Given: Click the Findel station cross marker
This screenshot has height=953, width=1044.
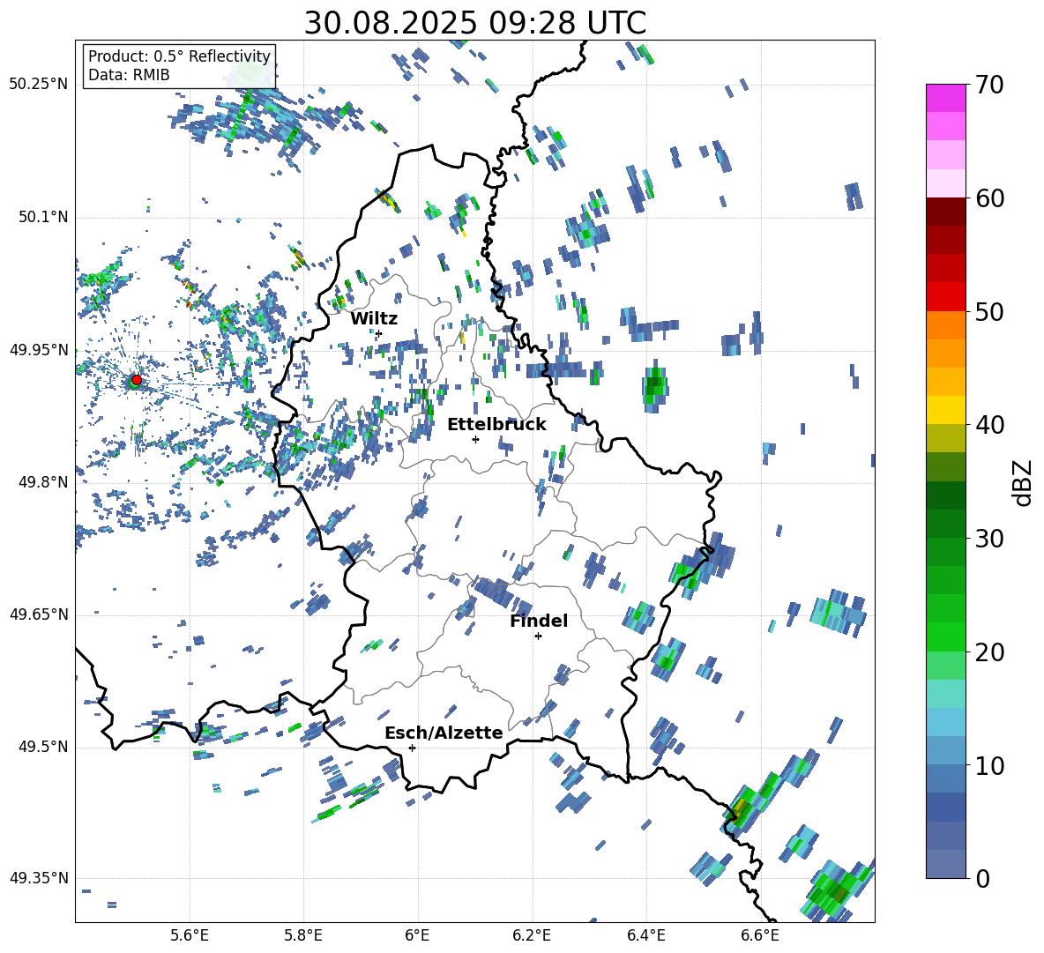Looking at the screenshot, I should [538, 637].
